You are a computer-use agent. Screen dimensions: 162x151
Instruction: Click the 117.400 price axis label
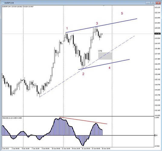pyautogui.click(x=157, y=59)
